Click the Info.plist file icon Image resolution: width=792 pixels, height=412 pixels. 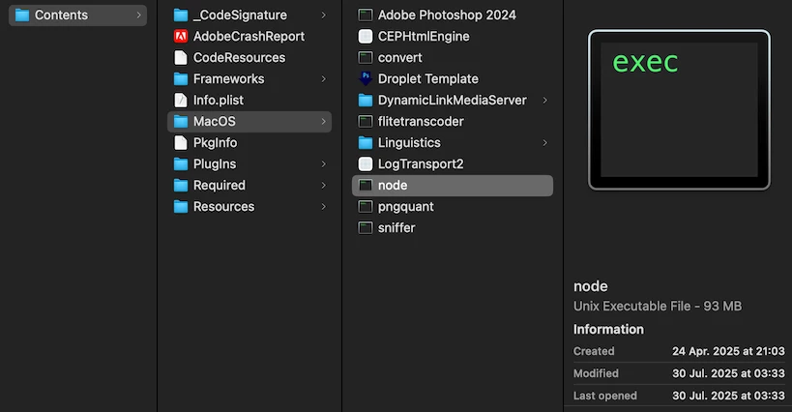pyautogui.click(x=181, y=101)
